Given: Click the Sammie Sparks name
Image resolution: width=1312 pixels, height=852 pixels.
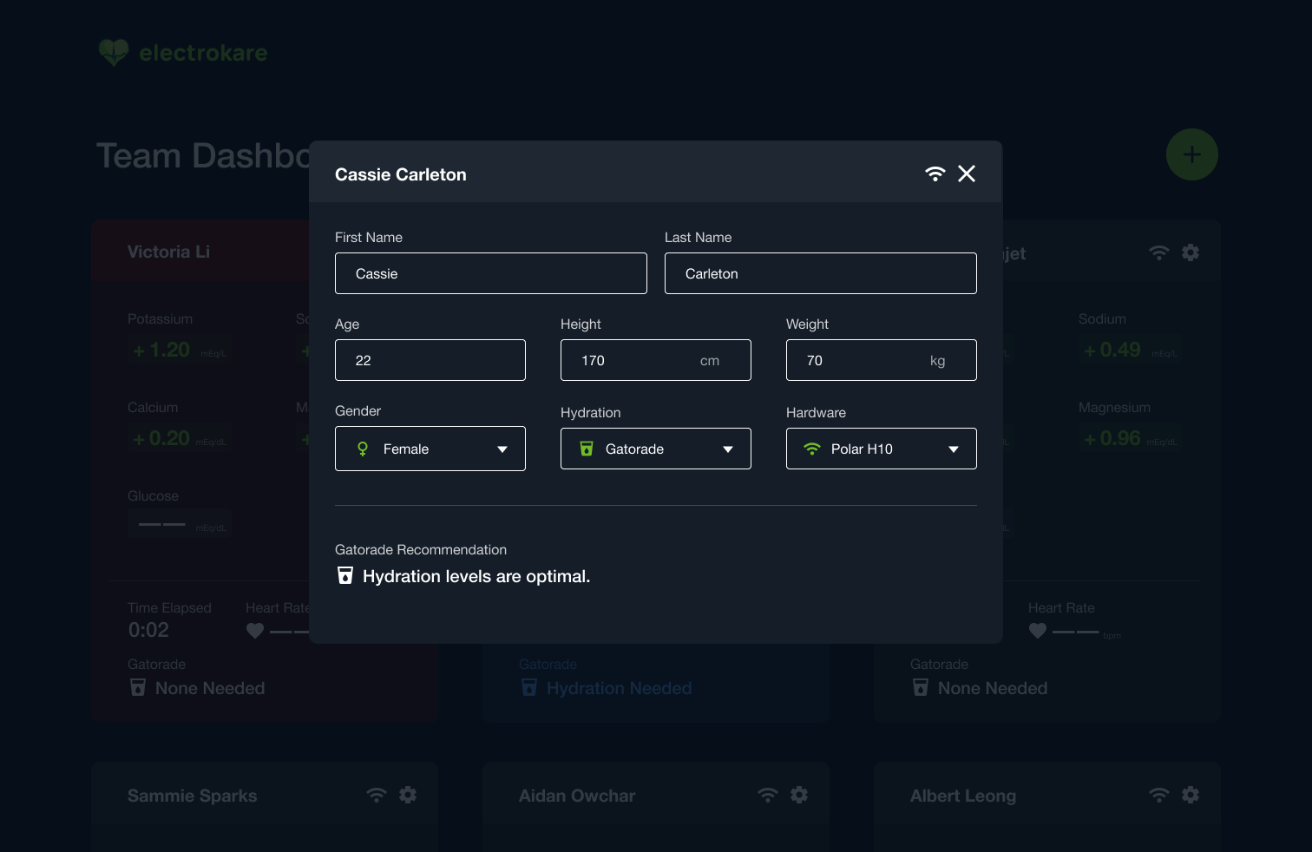Looking at the screenshot, I should pyautogui.click(x=192, y=796).
